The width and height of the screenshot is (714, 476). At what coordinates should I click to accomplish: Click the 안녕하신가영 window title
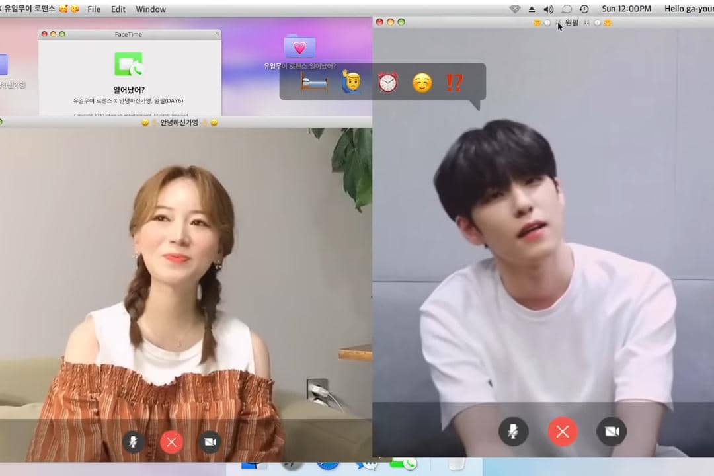click(179, 122)
